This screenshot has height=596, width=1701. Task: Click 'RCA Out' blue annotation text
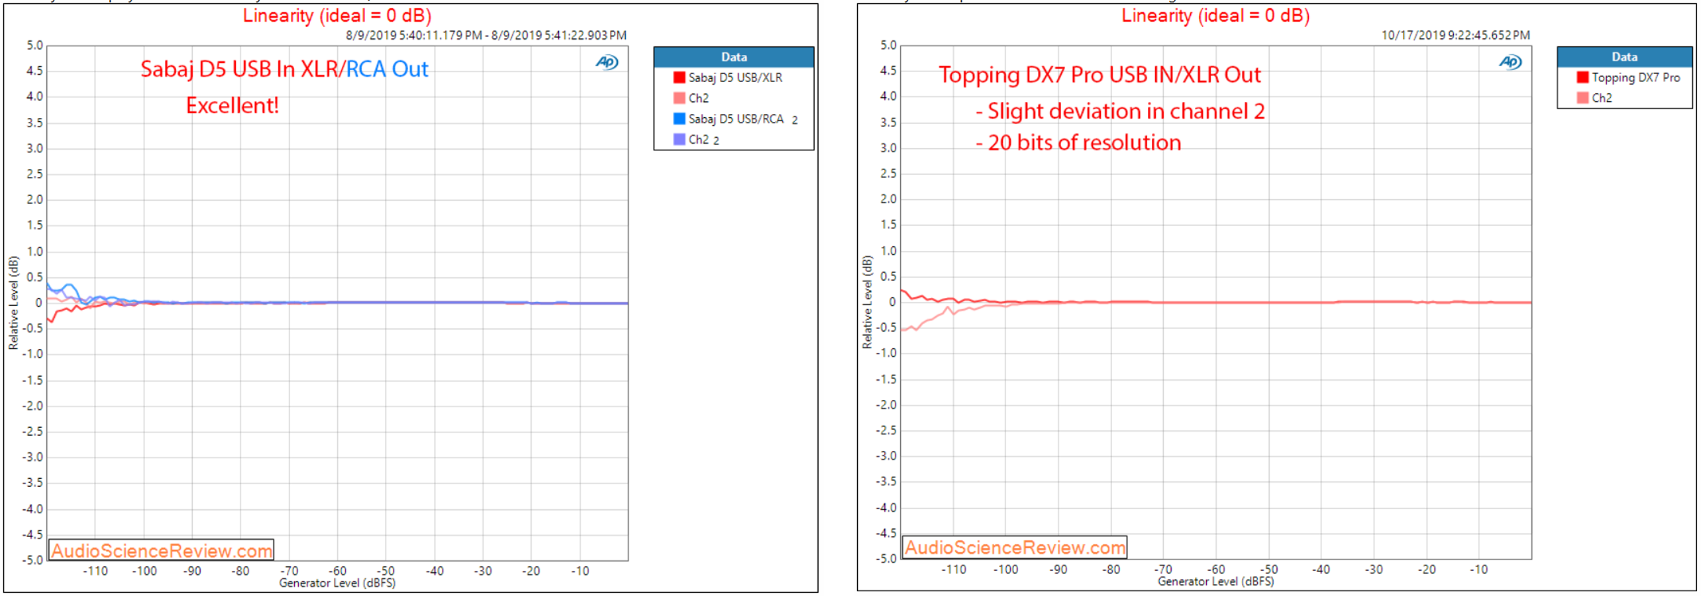click(387, 69)
